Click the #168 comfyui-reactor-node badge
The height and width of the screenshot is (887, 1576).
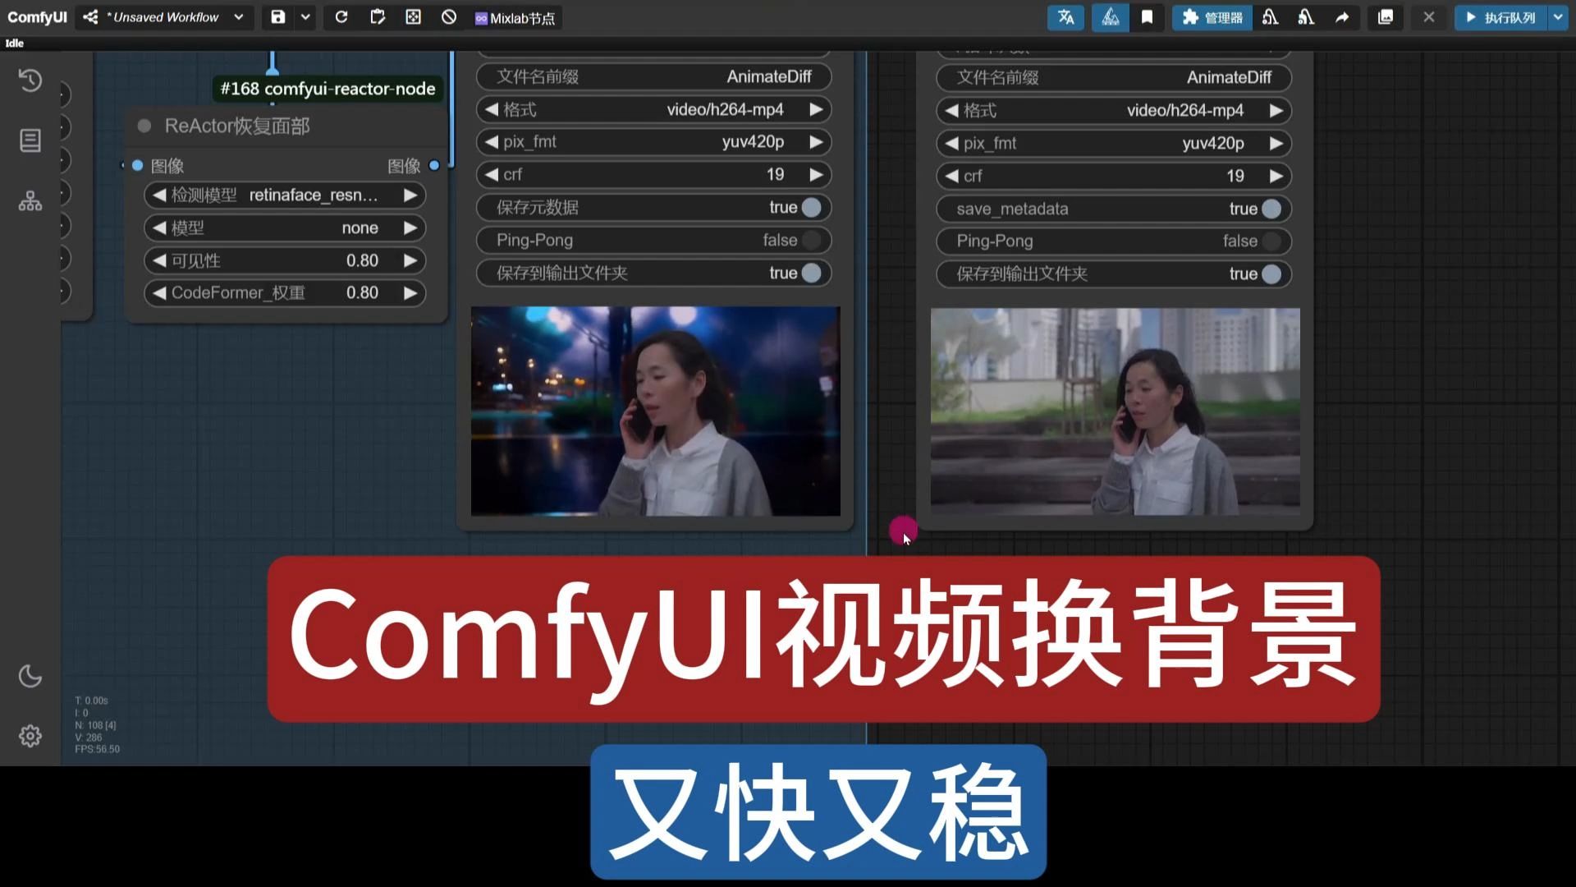(328, 89)
